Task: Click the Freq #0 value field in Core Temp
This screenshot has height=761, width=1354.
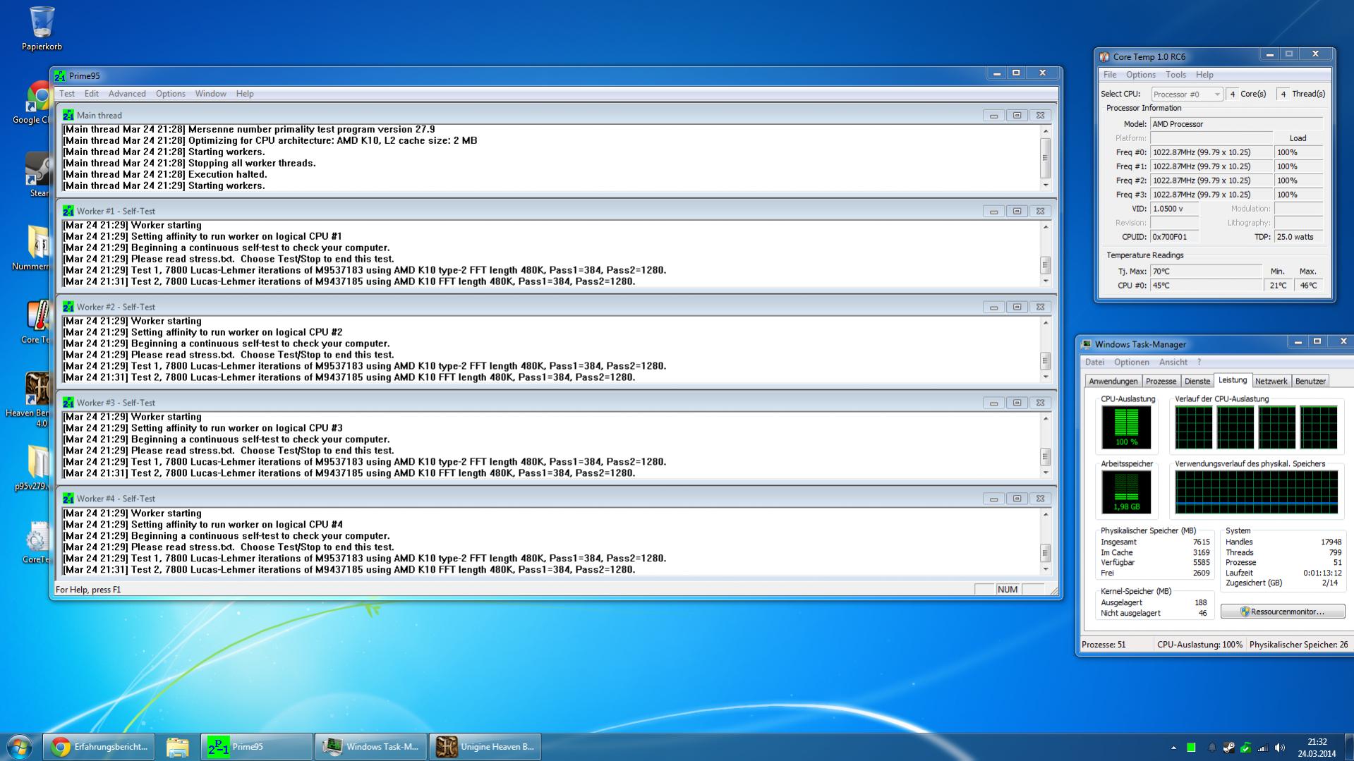Action: [x=1211, y=152]
